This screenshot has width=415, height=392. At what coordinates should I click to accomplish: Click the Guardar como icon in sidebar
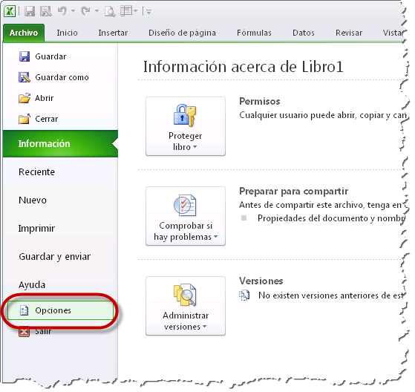24,77
